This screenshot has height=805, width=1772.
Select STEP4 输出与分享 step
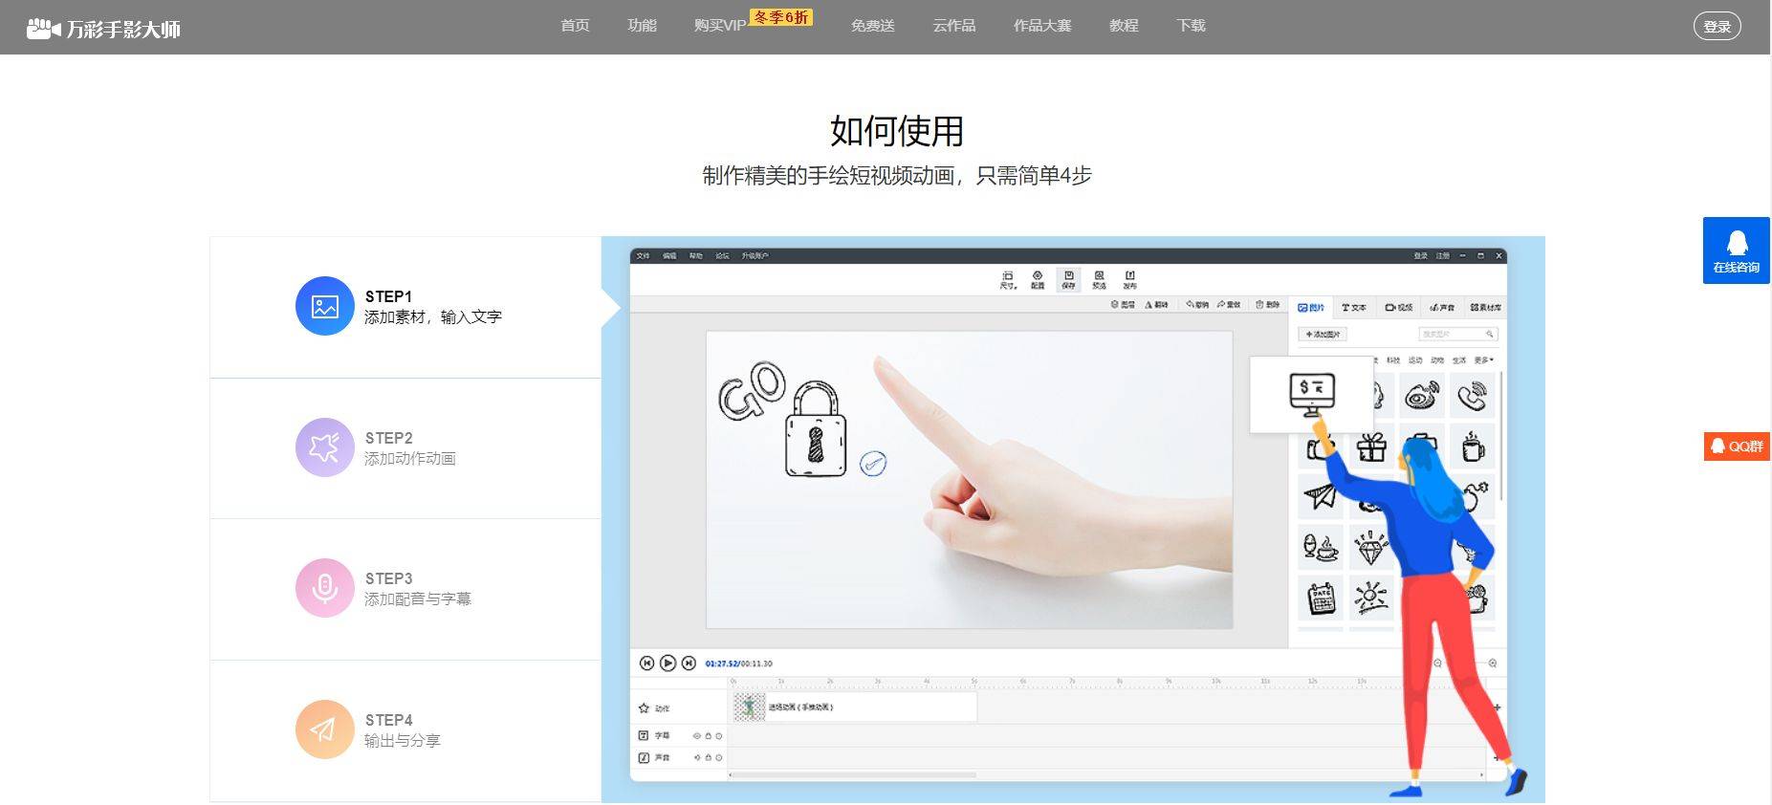click(405, 730)
